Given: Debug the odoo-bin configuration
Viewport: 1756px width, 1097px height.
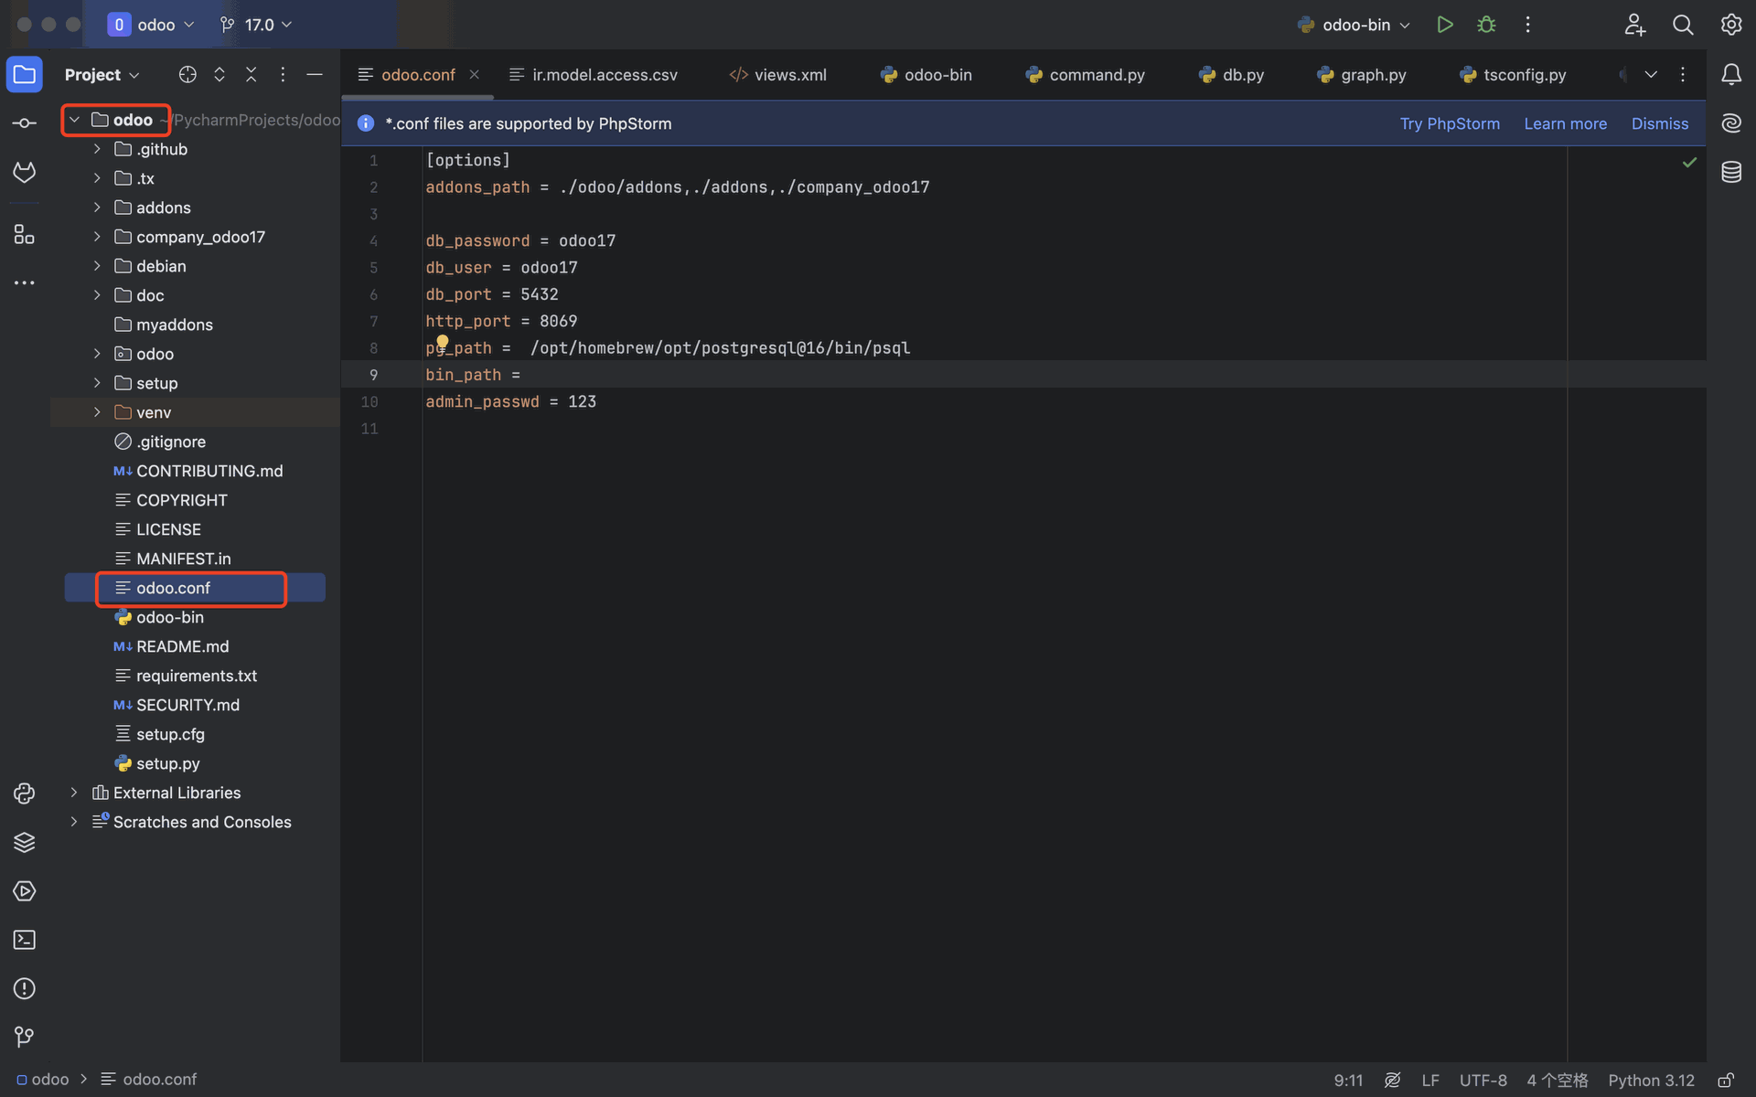Looking at the screenshot, I should click(x=1487, y=25).
